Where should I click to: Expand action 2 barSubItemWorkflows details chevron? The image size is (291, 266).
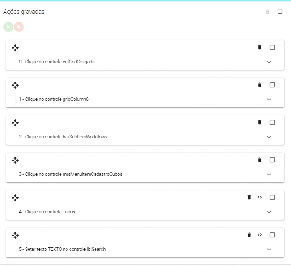269,137
